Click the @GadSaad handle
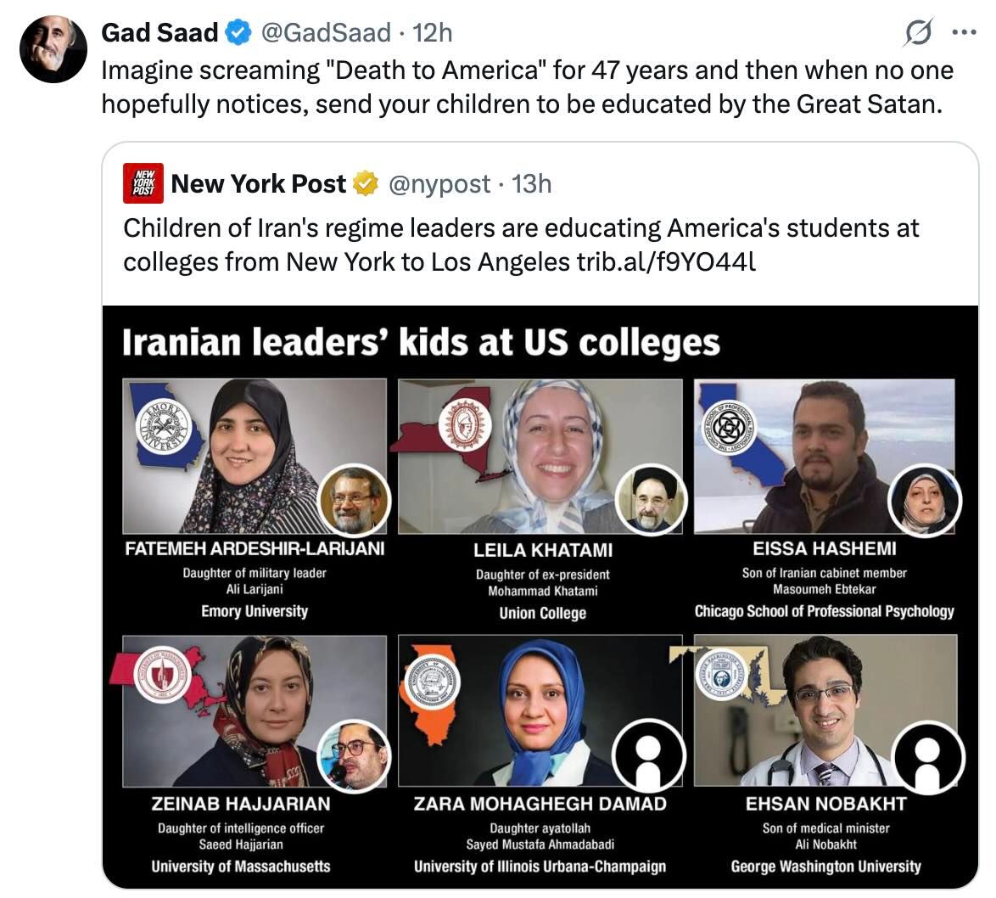996x898 pixels. click(x=326, y=32)
